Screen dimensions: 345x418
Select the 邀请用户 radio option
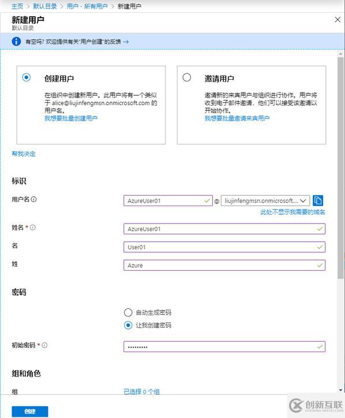point(186,77)
